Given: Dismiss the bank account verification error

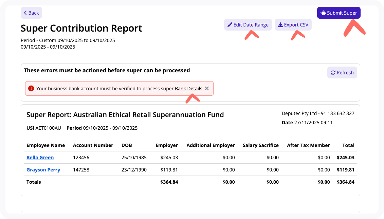Looking at the screenshot, I should tap(207, 89).
